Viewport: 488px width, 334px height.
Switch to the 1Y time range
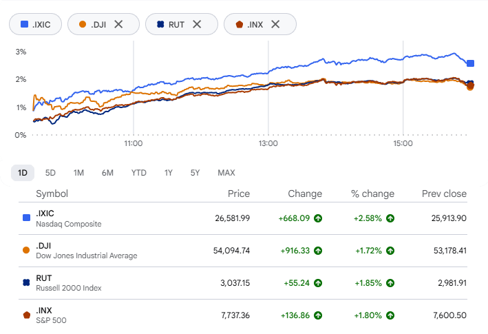point(169,173)
